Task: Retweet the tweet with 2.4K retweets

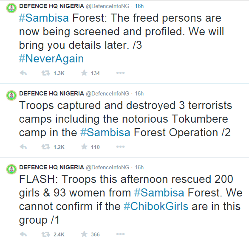Action: (46, 234)
